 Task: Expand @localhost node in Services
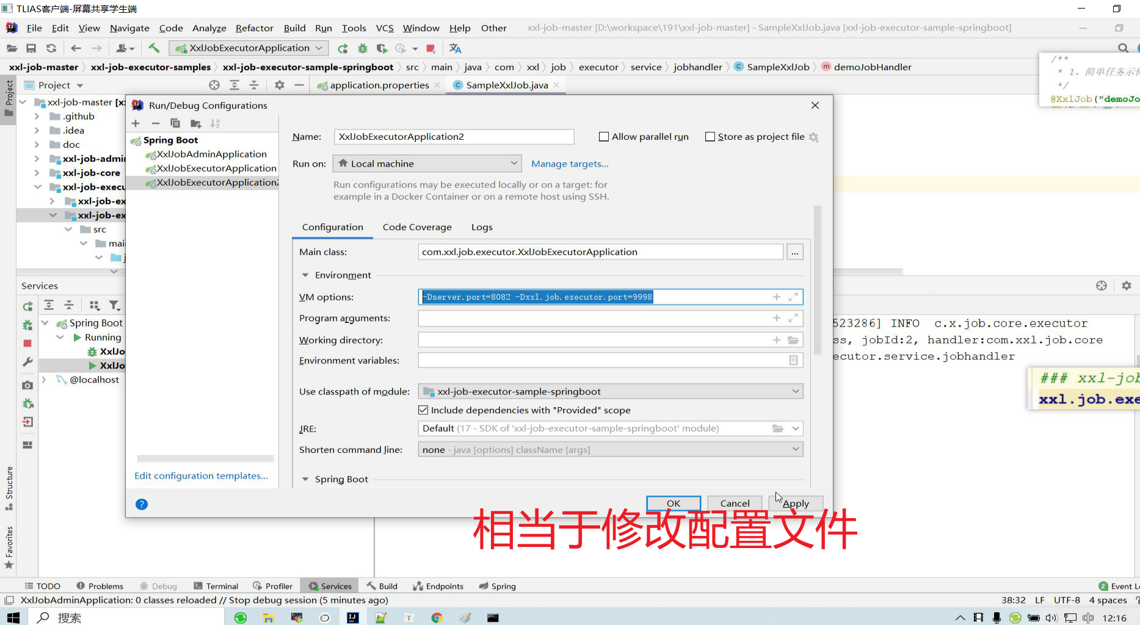44,380
